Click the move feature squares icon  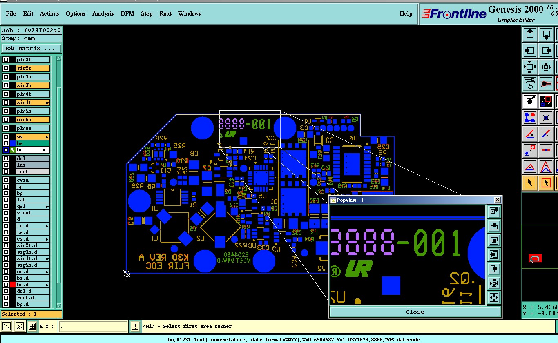[x=530, y=150]
